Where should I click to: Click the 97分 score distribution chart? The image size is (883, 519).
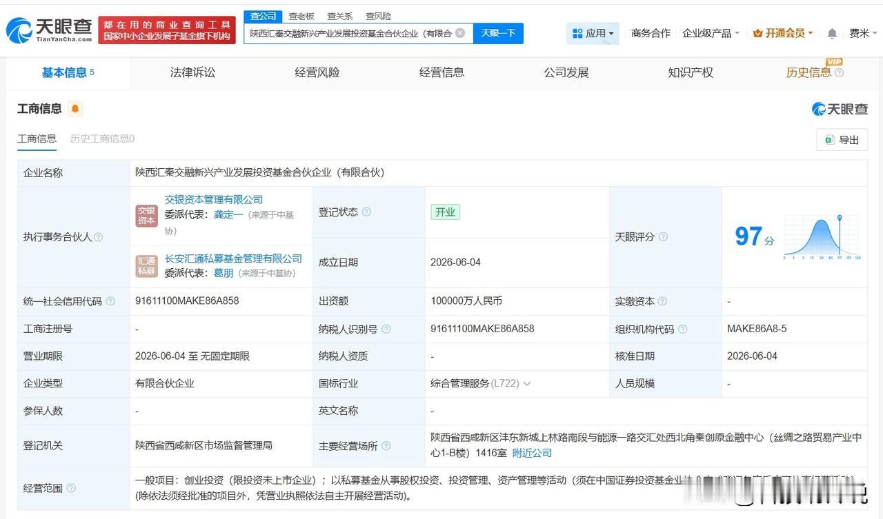click(822, 238)
